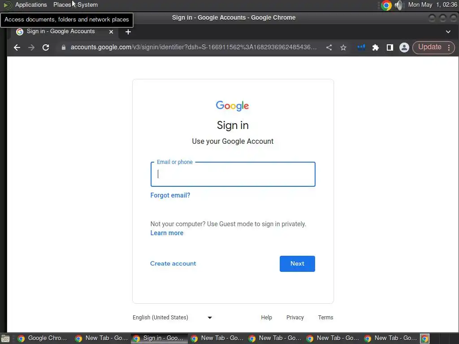Click the show desktop icon in bottom panel

tap(5, 339)
